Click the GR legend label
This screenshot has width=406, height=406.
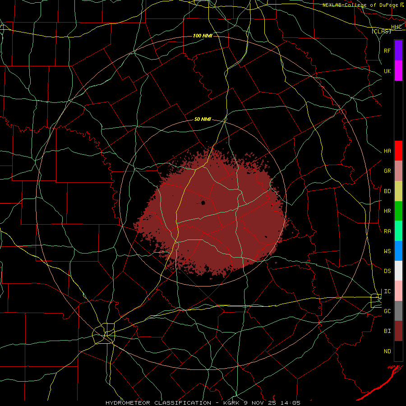coord(387,171)
